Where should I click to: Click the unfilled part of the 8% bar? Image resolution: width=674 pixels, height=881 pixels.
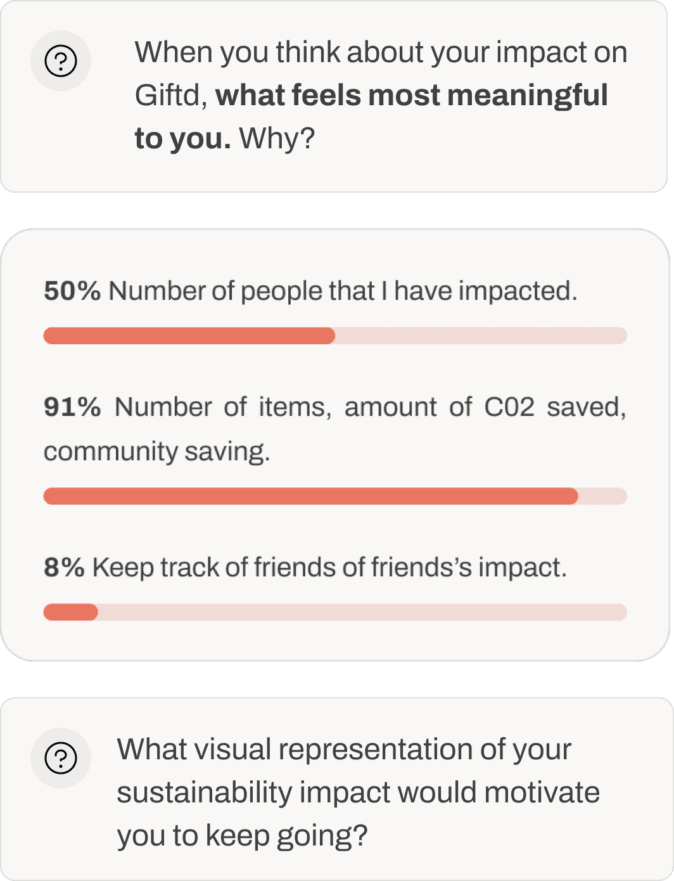pyautogui.click(x=361, y=612)
